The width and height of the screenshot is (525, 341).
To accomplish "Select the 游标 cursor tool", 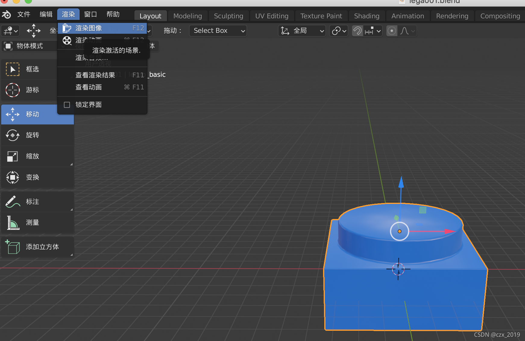I will coord(38,90).
